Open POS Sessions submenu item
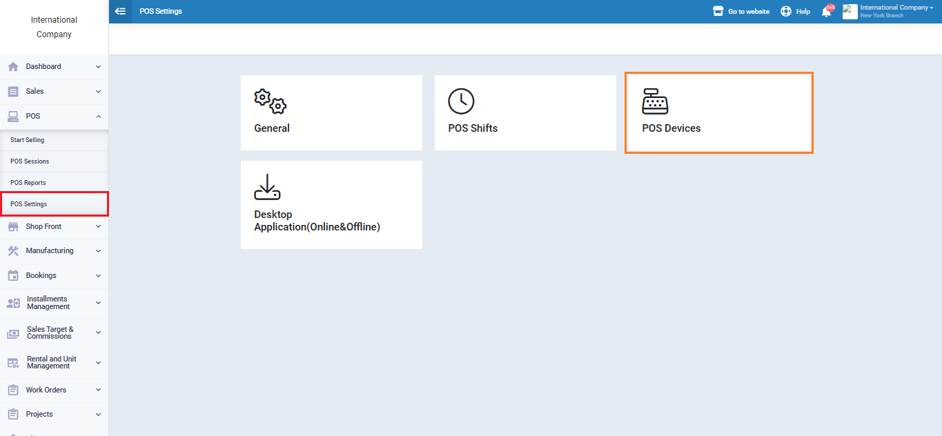 pyautogui.click(x=30, y=161)
